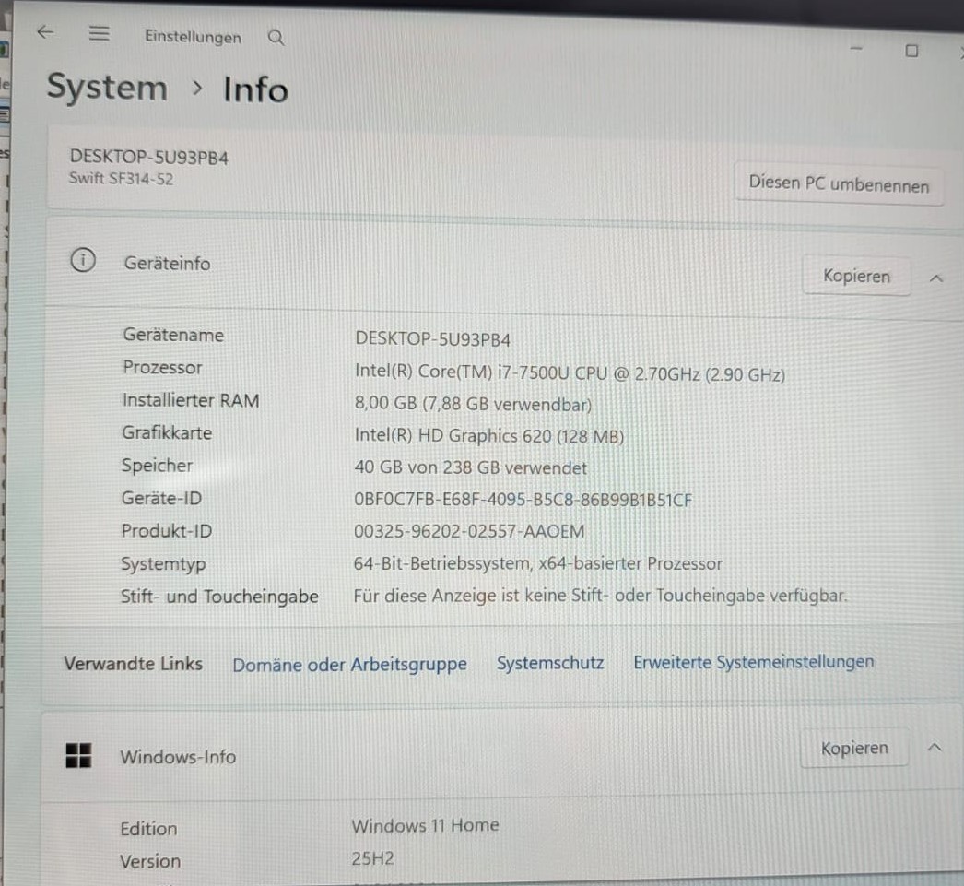Click the Geräteinfo info circle icon

click(x=83, y=260)
